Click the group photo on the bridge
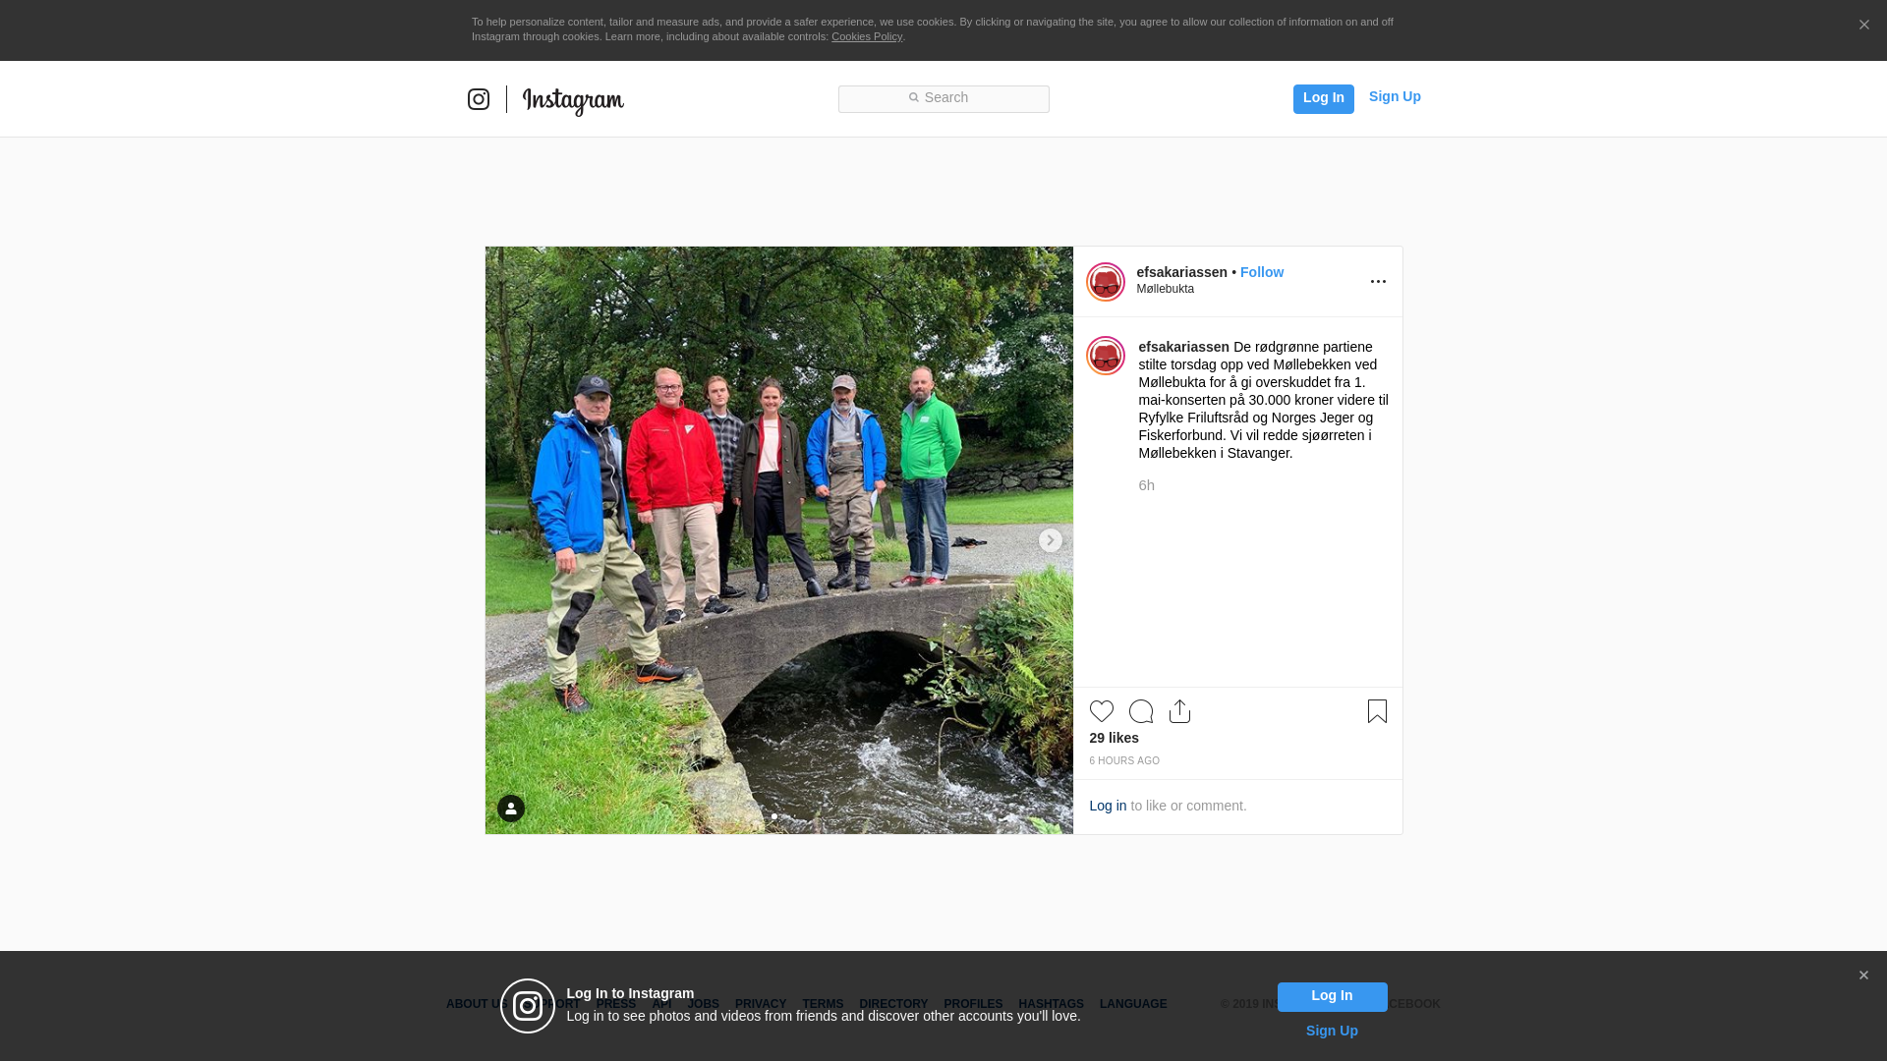The height and width of the screenshot is (1061, 1887). (x=779, y=540)
